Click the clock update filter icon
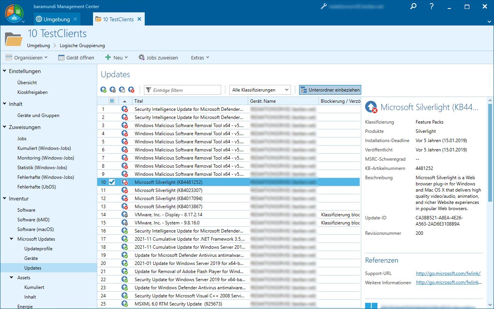Screen dimensions: 494x309 (122, 90)
